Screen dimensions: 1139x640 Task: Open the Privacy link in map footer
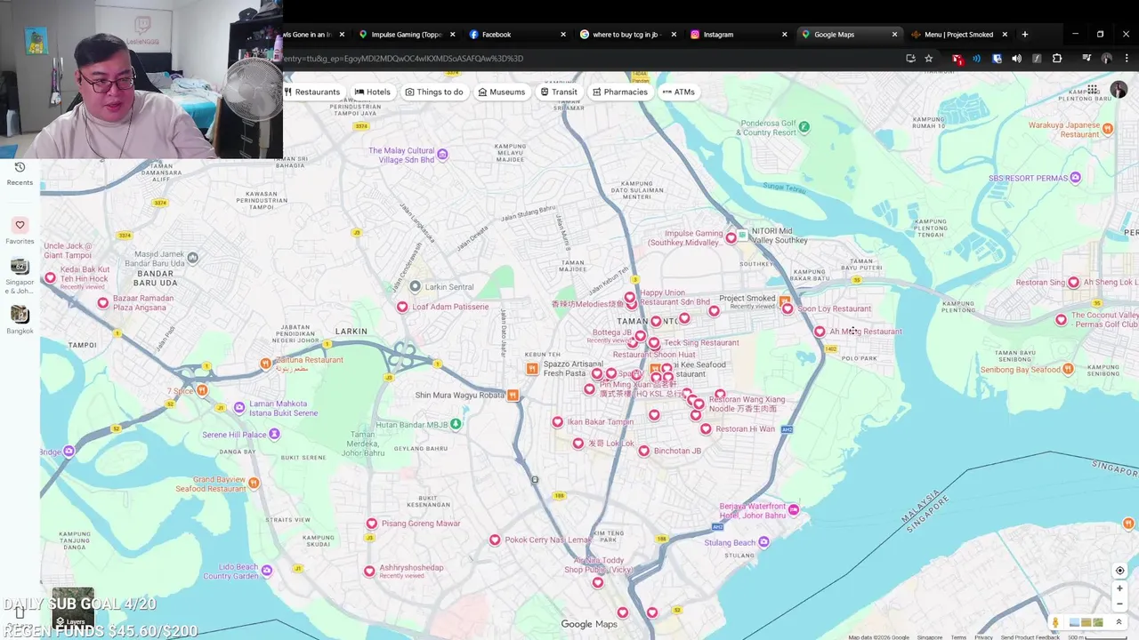coord(983,637)
